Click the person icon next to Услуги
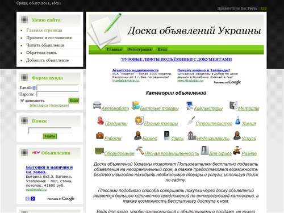Image resolution: width=284 pixels, height=213 pixels. point(237,136)
